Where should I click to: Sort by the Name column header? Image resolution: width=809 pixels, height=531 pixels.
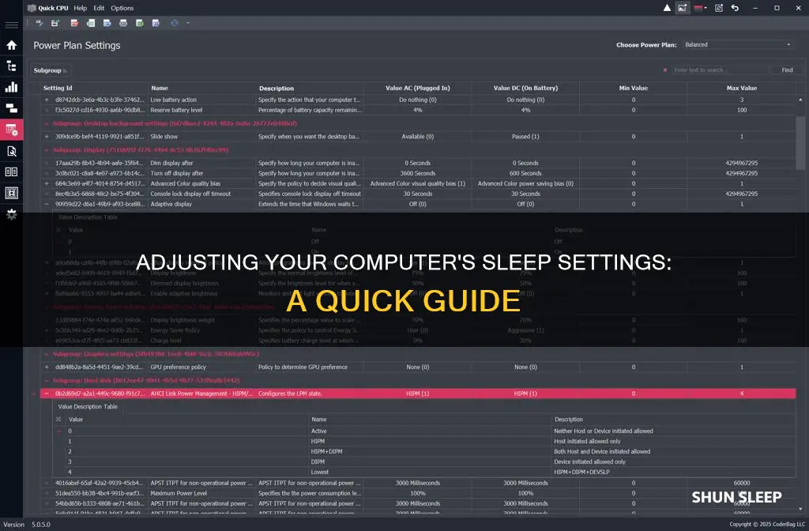[x=201, y=88]
